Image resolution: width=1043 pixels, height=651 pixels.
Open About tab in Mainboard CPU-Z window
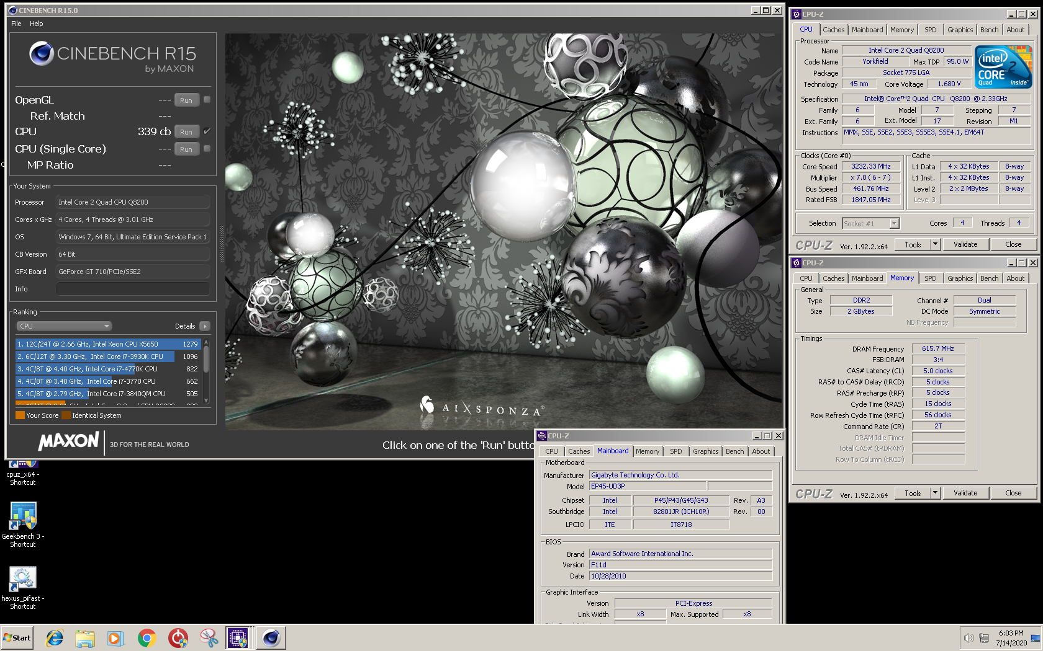pyautogui.click(x=761, y=451)
